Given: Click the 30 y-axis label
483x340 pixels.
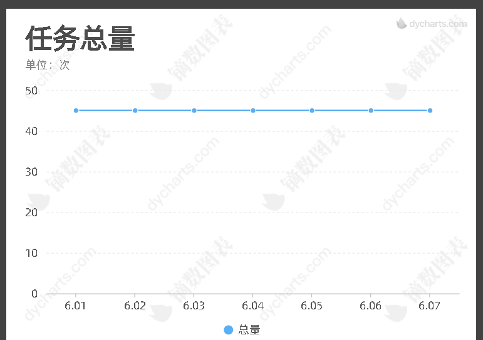Looking at the screenshot, I should [31, 172].
